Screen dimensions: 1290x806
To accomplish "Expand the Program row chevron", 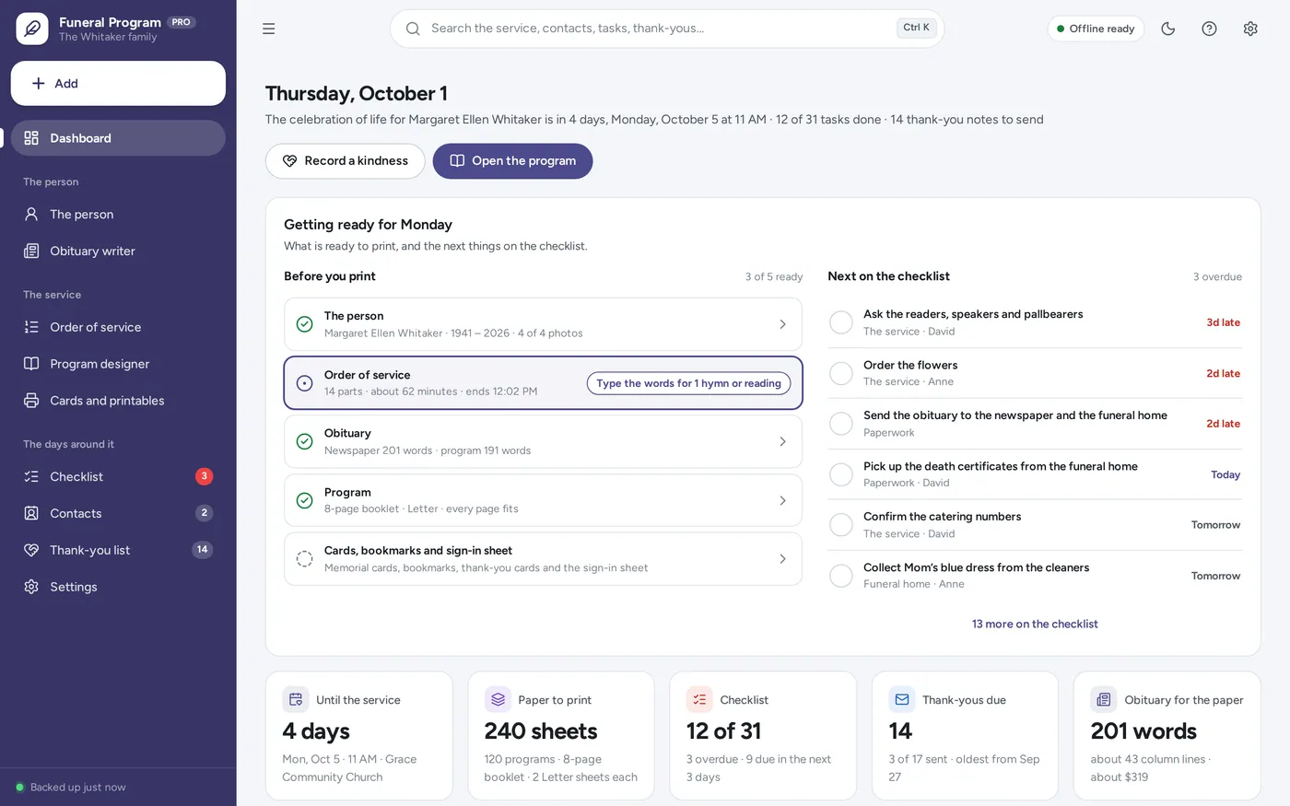I will pyautogui.click(x=782, y=500).
